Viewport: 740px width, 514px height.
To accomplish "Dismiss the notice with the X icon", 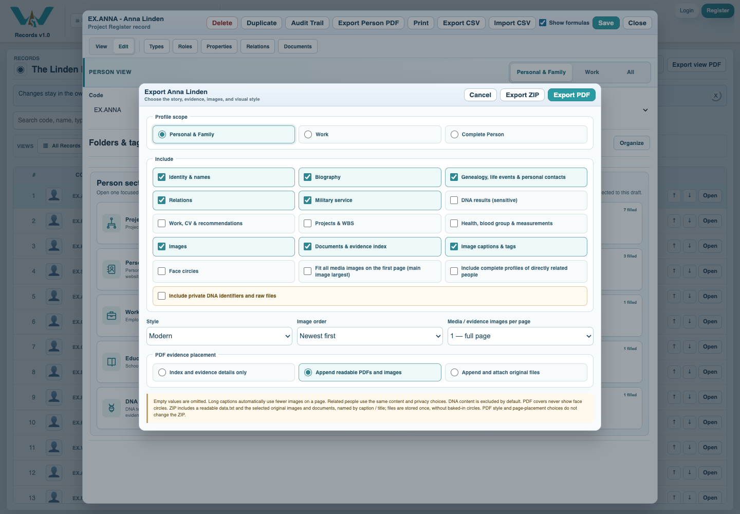I will click(716, 96).
